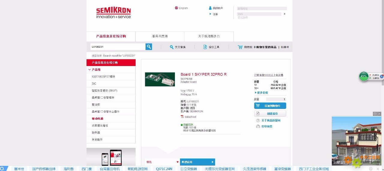Select the 其他配件 category
Screen dimensions: 384x171
[111, 139]
